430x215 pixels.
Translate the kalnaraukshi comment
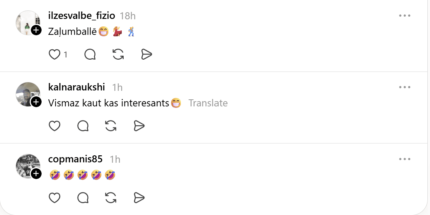pyautogui.click(x=208, y=103)
